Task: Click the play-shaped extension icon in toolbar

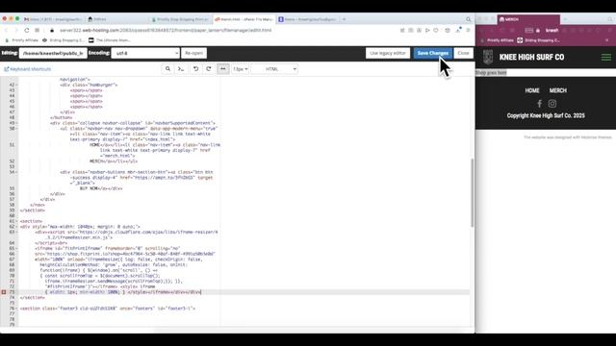Action: pos(427,30)
